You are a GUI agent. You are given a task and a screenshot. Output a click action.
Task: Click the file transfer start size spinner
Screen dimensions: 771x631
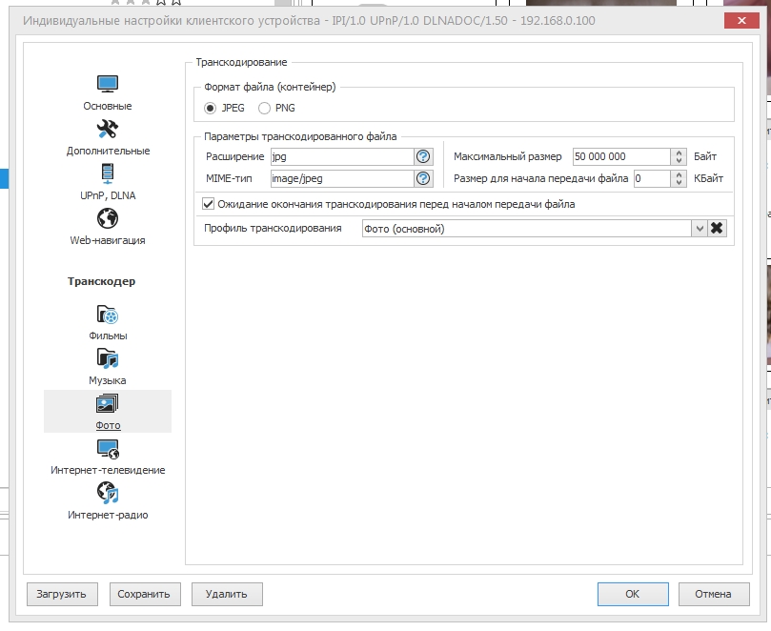pos(679,178)
